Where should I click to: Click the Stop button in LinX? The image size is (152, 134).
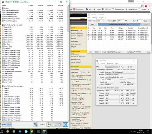click(146, 24)
